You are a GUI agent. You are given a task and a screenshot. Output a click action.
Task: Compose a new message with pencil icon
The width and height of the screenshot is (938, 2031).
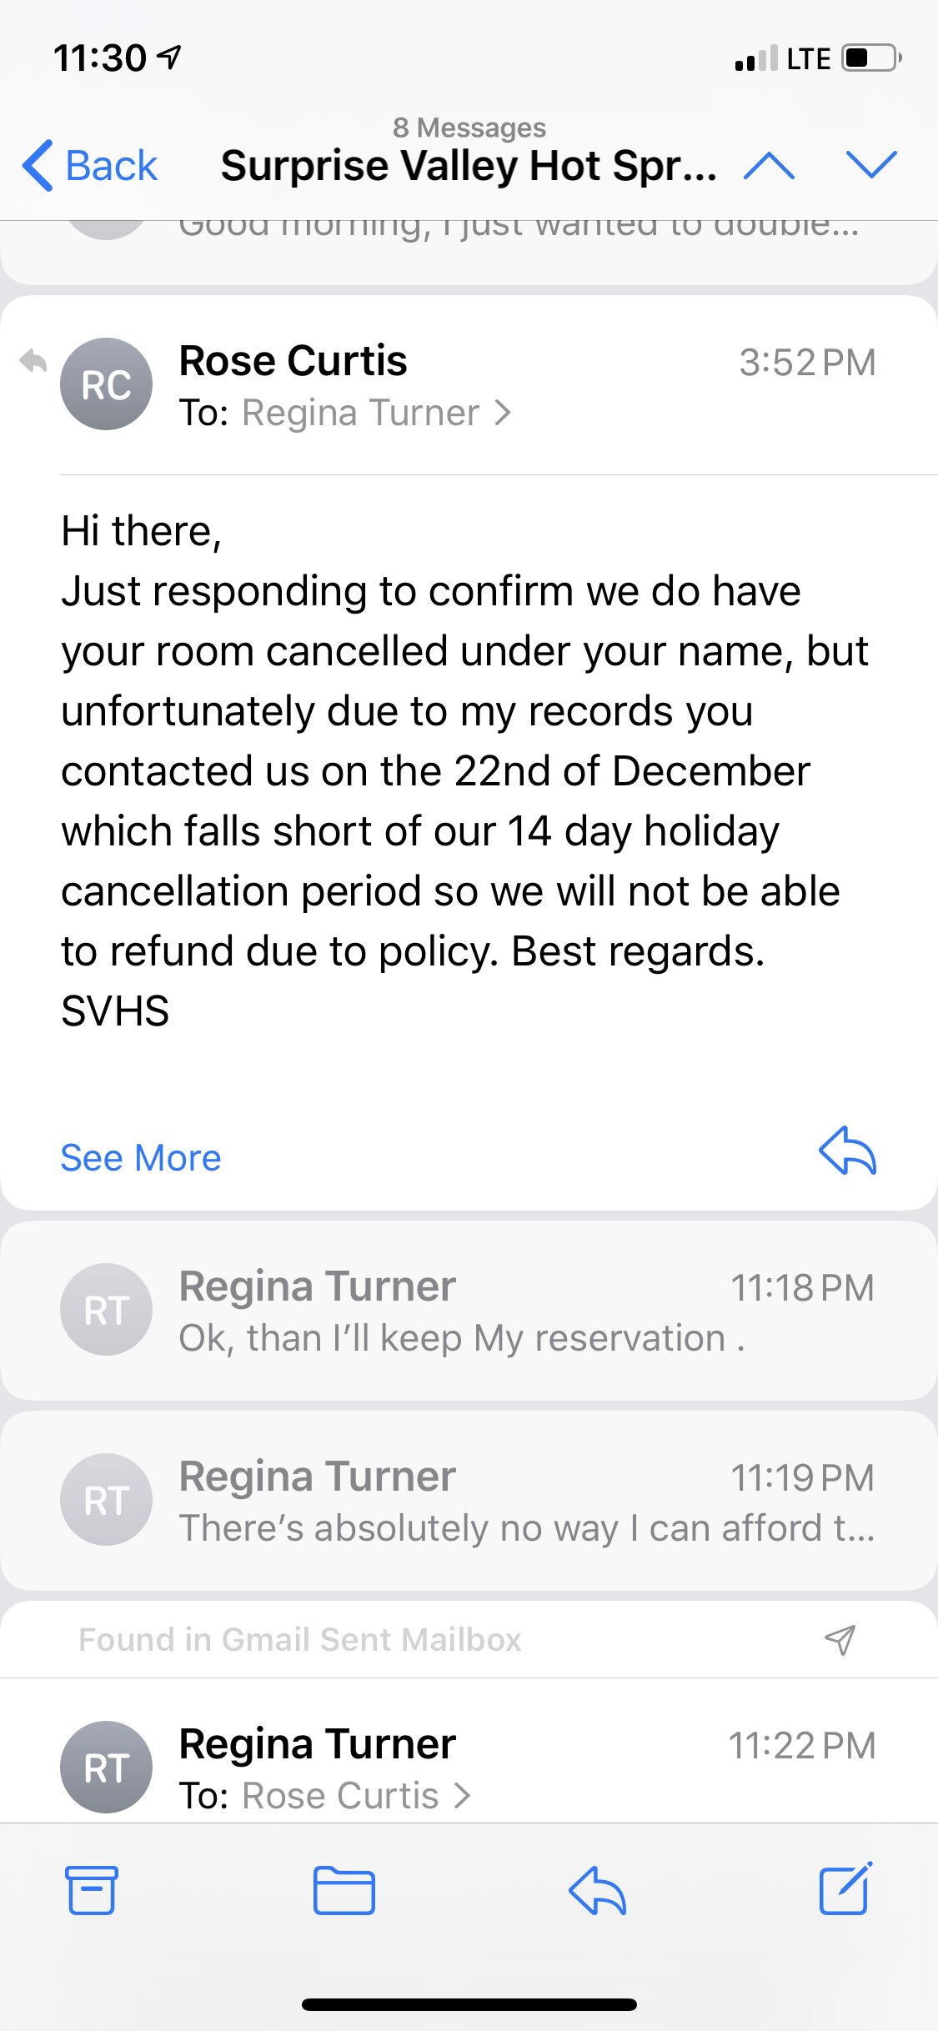[845, 1888]
